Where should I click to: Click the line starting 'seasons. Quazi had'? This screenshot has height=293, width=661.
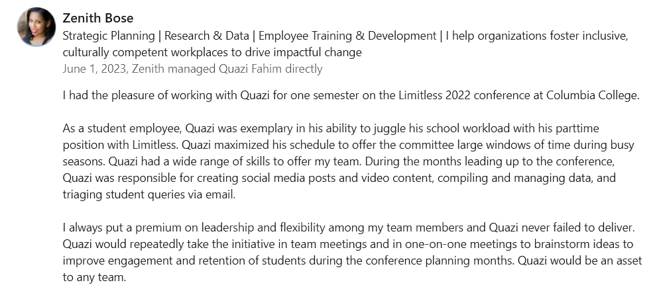[x=339, y=161]
